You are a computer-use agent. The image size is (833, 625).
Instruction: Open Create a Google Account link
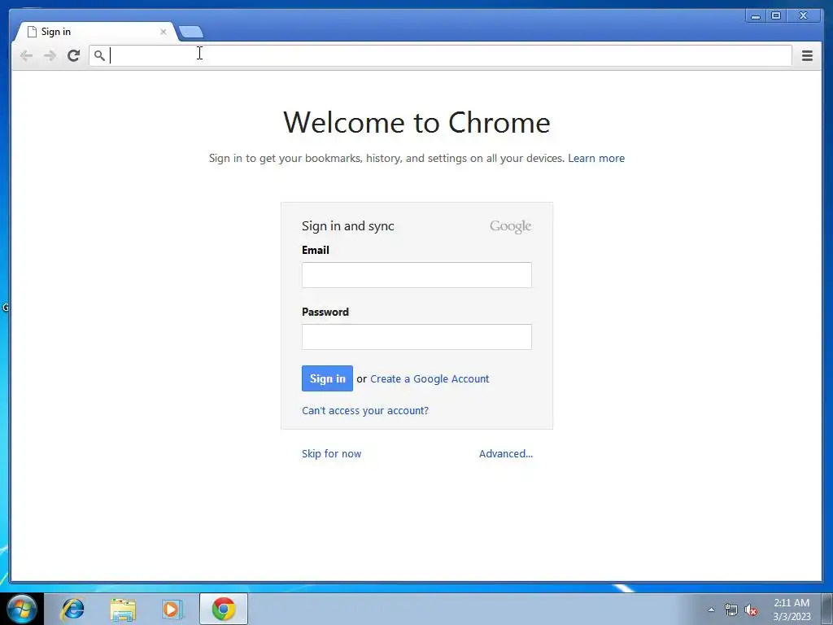430,379
